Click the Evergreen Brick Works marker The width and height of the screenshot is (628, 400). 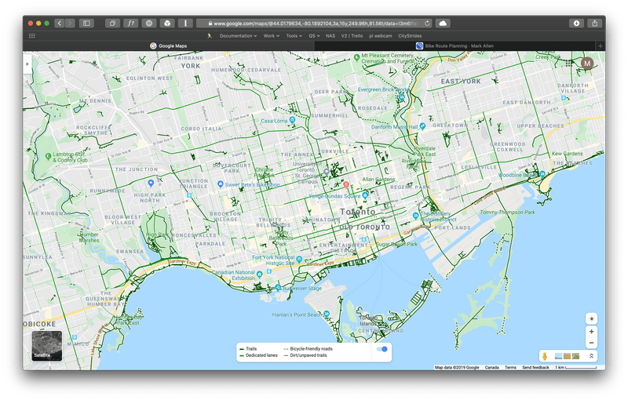click(402, 96)
